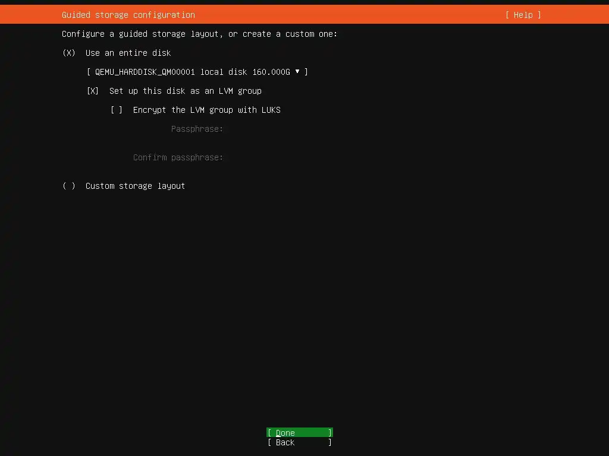Image resolution: width=609 pixels, height=456 pixels.
Task: Click the dropdown arrow beside 160.000G
Action: (x=297, y=71)
